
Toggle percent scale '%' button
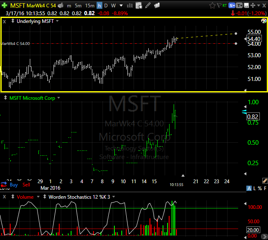tap(260, 188)
